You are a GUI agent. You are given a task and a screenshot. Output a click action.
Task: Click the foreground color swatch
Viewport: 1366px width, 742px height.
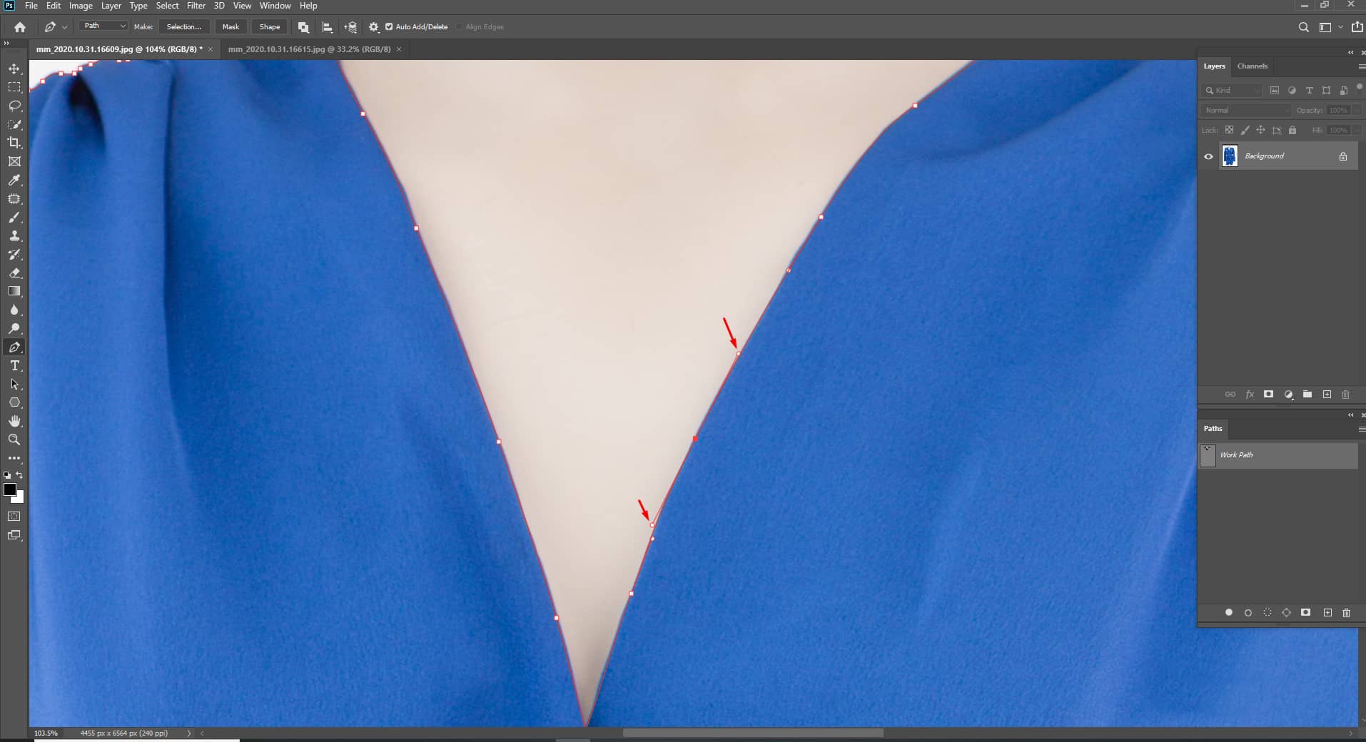tap(10, 489)
